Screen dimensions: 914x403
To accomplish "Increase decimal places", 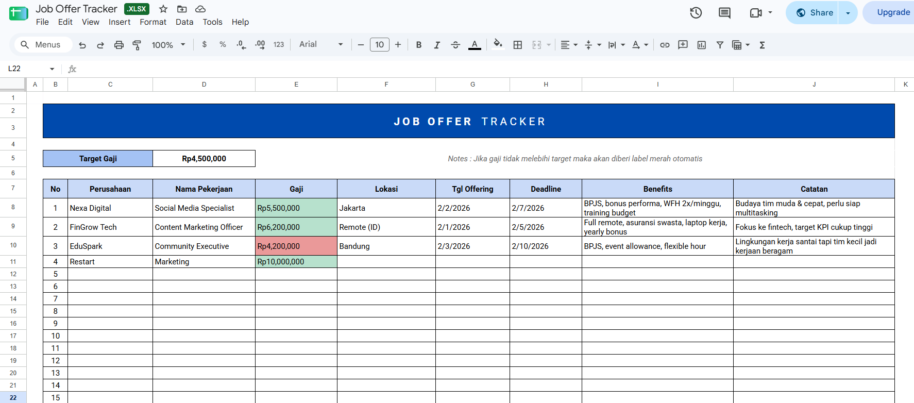I will (260, 45).
